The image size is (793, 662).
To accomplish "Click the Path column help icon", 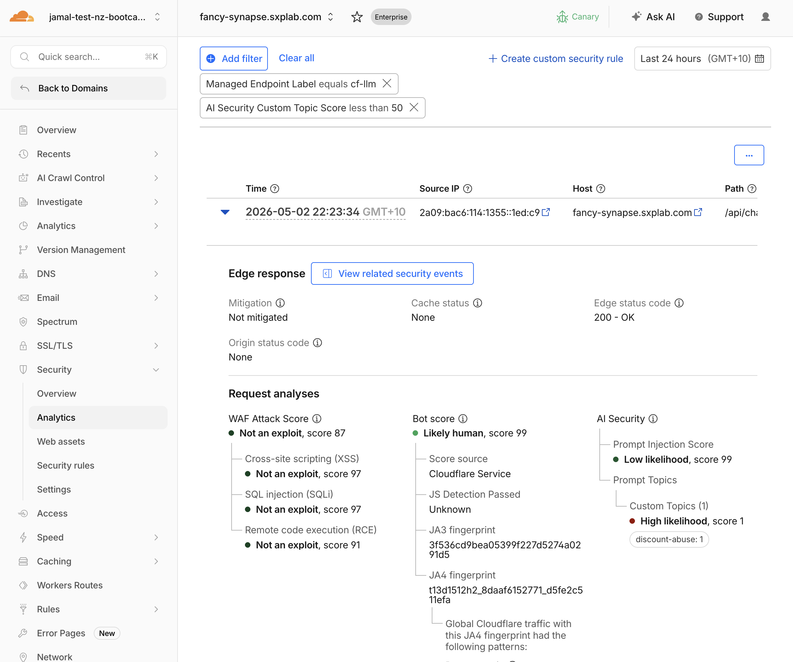I will click(752, 189).
